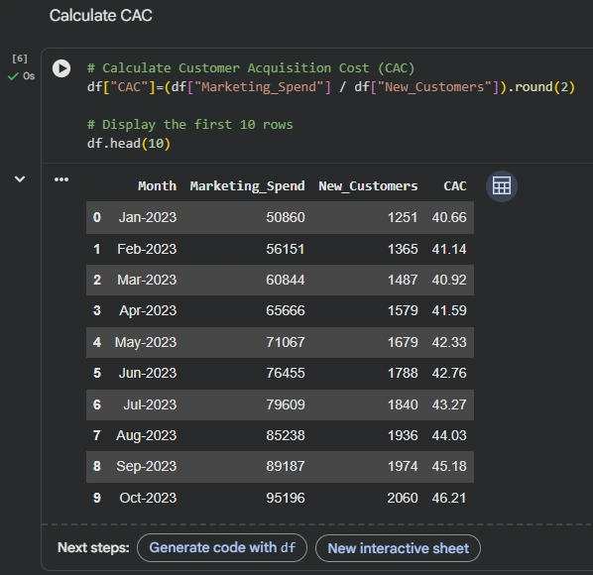Click the df.head(10) code line
593x575 pixels.
[x=129, y=144]
